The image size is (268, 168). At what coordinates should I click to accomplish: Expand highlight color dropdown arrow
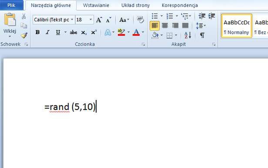[128, 32]
